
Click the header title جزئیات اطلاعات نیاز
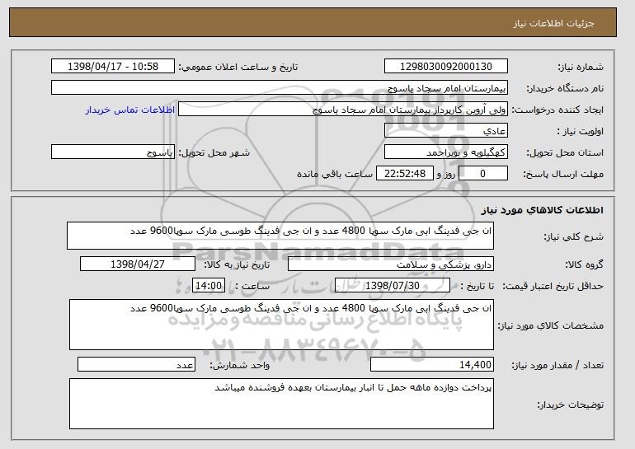click(553, 23)
